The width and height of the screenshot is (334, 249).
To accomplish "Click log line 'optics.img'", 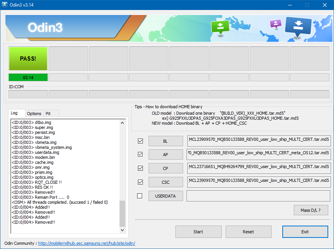I will [33, 177].
